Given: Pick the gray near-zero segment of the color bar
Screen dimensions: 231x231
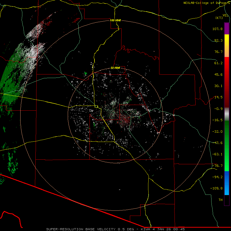Looking at the screenshot, I should [x=227, y=114].
